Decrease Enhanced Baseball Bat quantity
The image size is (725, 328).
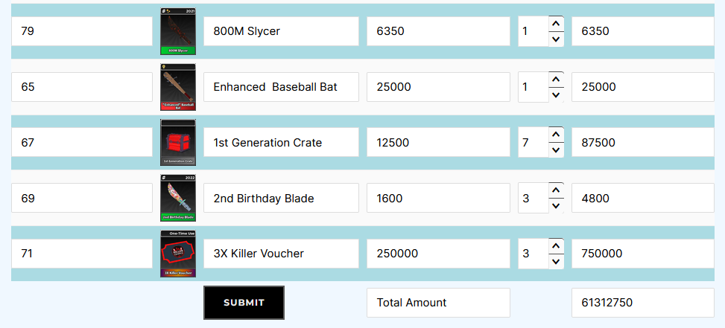pos(556,95)
